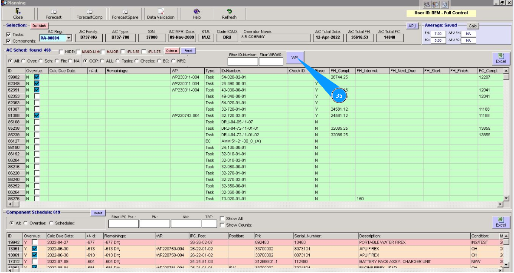Run Data Validation from the toolbar
This screenshot has height=273, width=514.
(x=160, y=14)
